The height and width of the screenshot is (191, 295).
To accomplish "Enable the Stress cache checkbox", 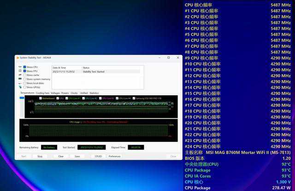I will (x=25, y=75).
